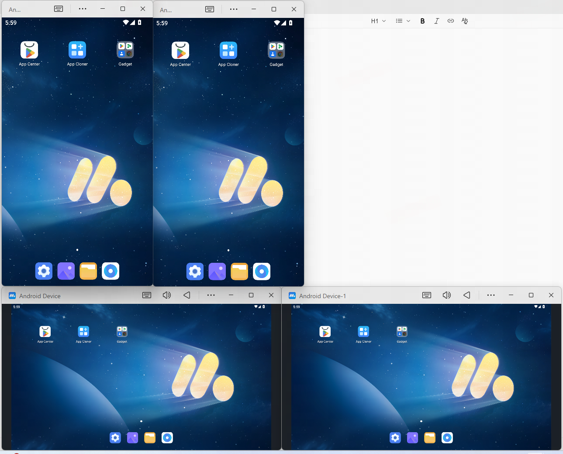Open Gadget folder in left portrait emulator
Viewport: 563px width, 454px height.
click(125, 50)
